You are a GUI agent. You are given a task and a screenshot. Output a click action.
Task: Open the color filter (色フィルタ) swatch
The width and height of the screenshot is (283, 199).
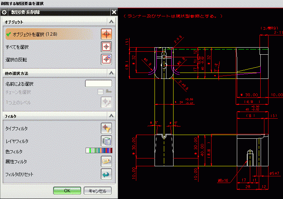coord(99,151)
